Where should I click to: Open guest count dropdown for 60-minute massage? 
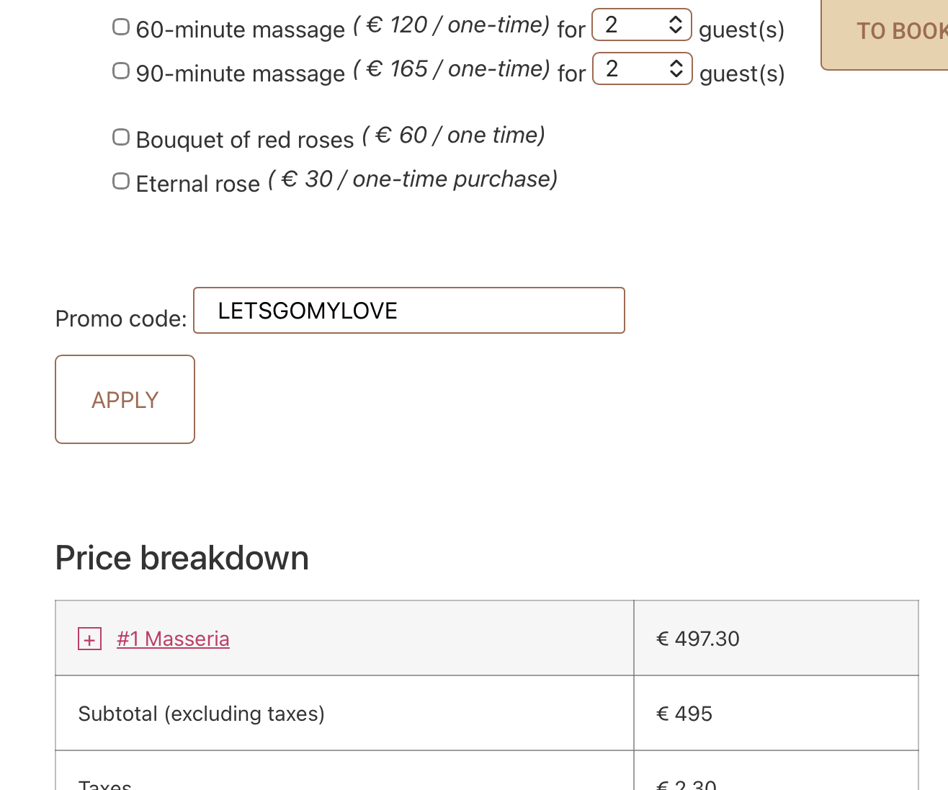[642, 25]
